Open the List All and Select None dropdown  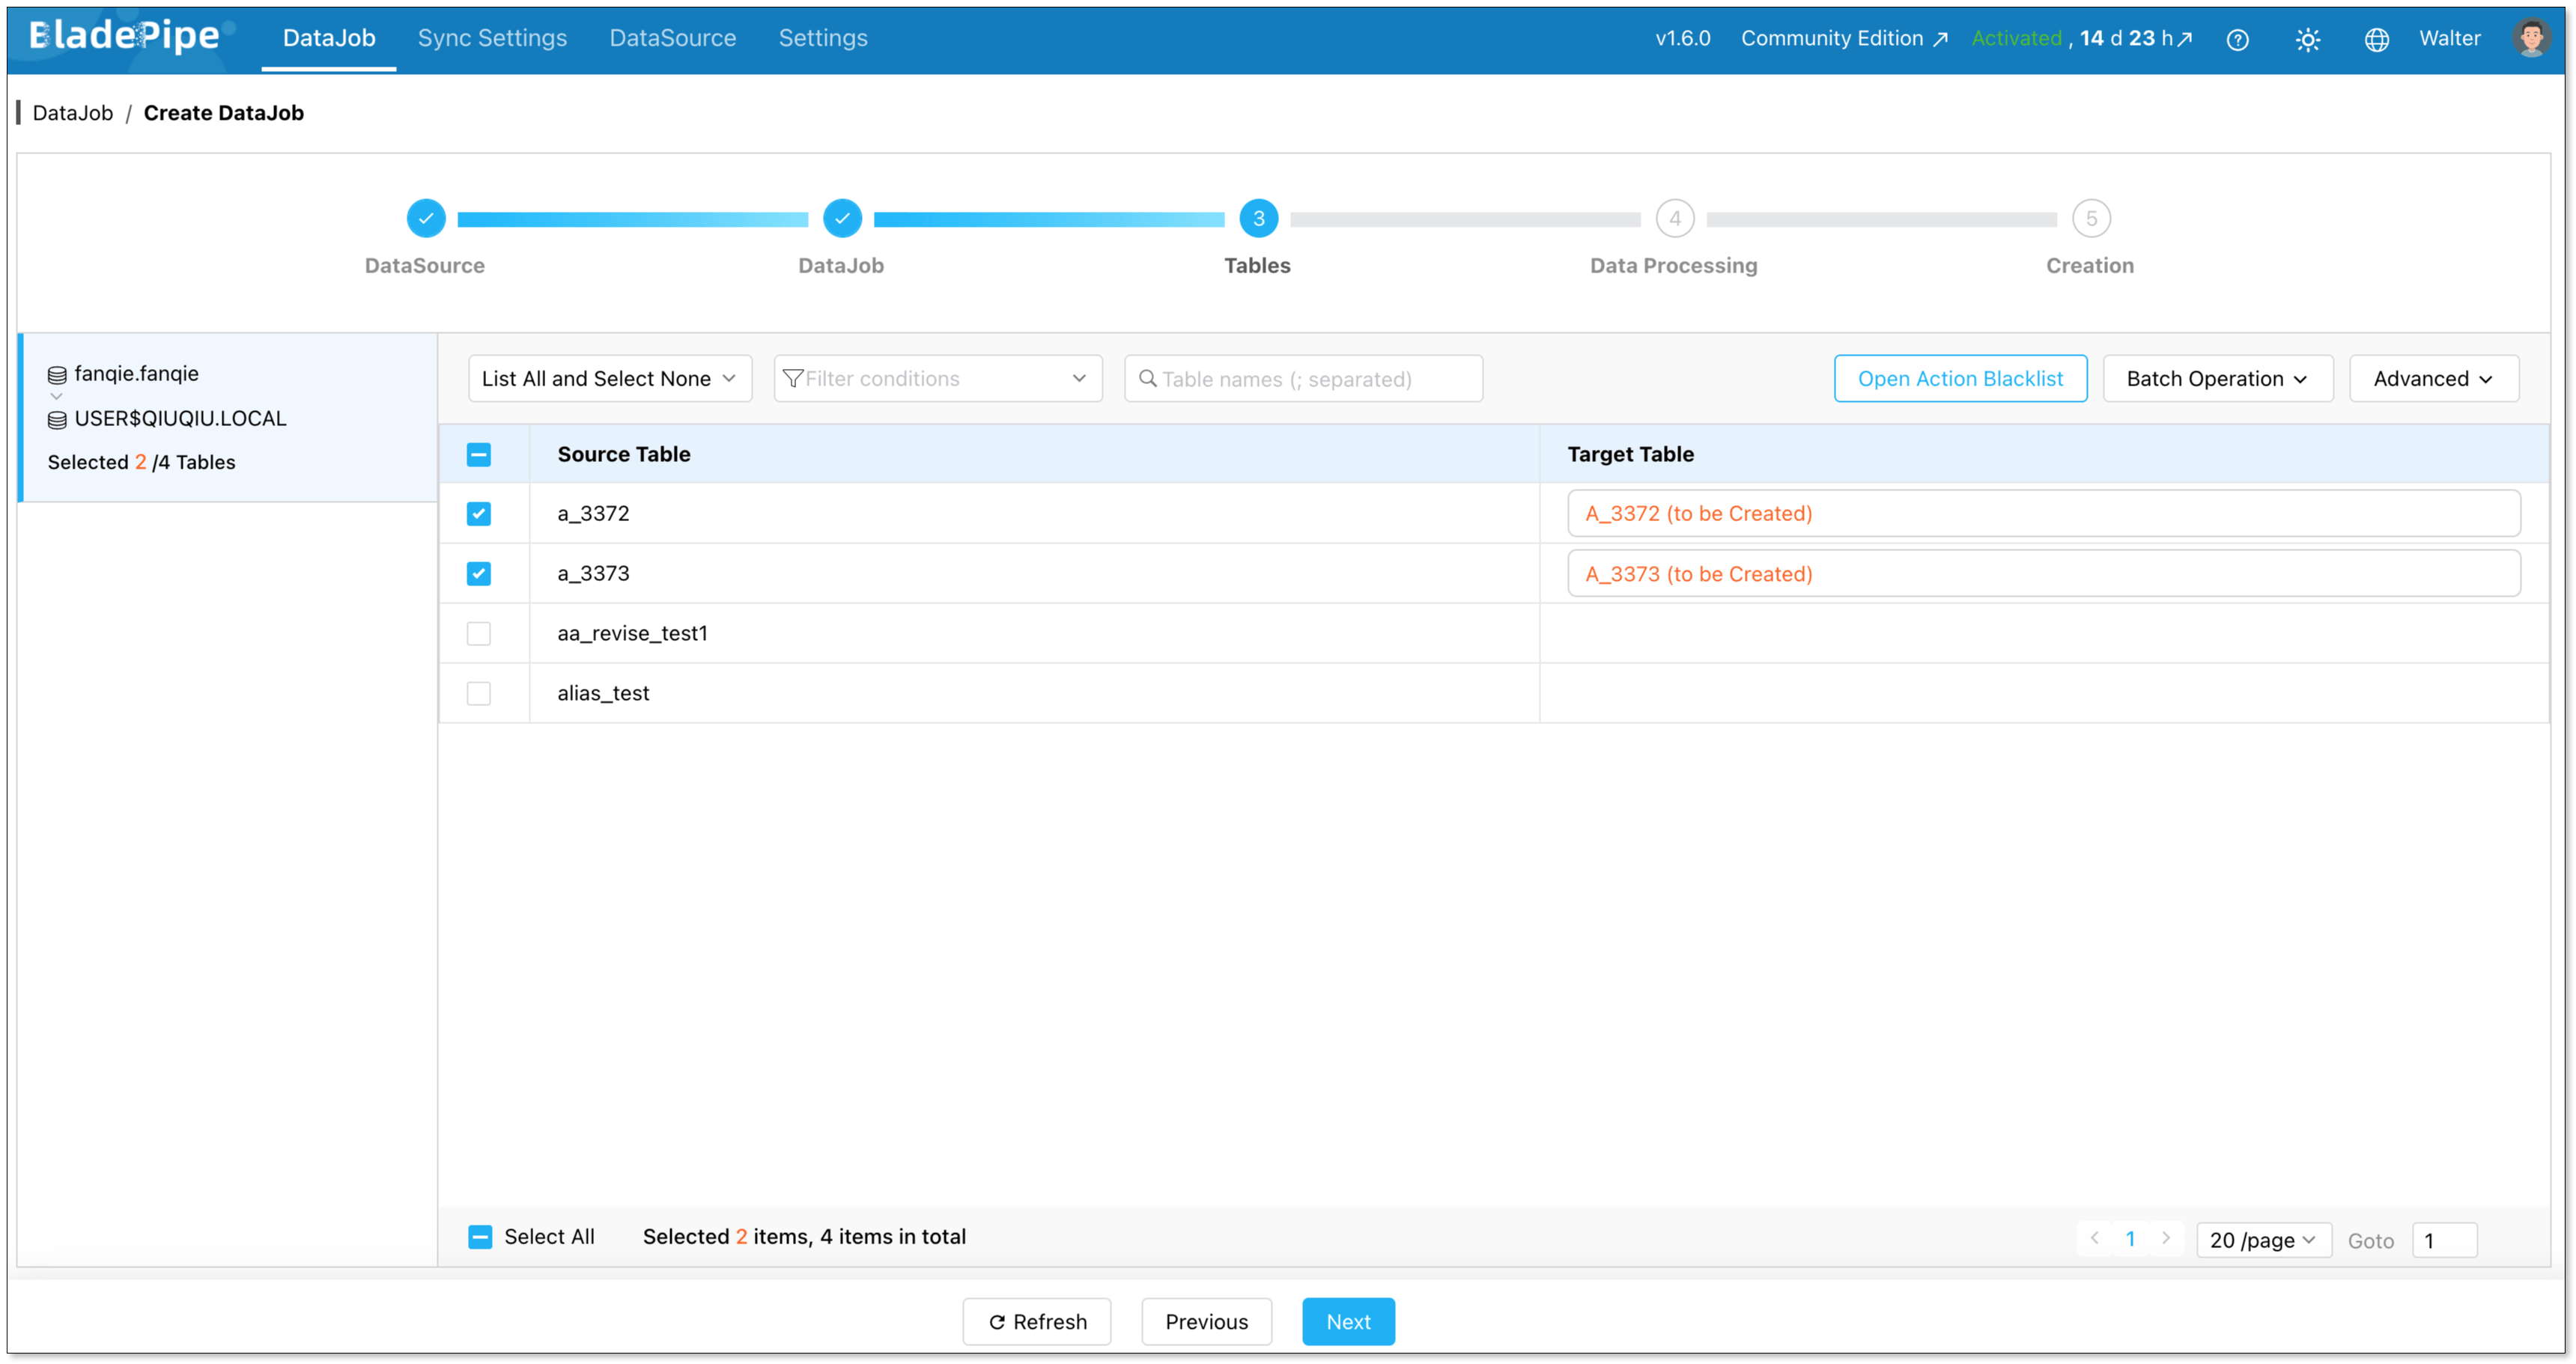(x=609, y=378)
